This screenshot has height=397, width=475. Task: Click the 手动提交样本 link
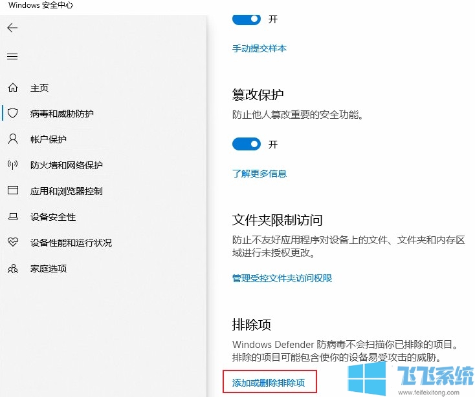[260, 48]
